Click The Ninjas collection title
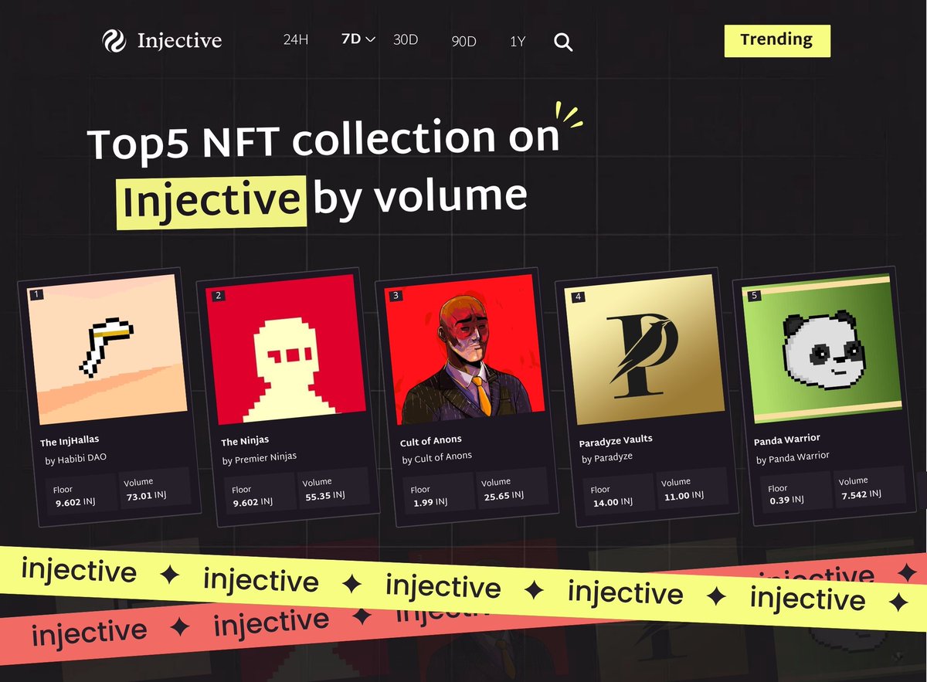This screenshot has height=682, width=927. pyautogui.click(x=245, y=441)
